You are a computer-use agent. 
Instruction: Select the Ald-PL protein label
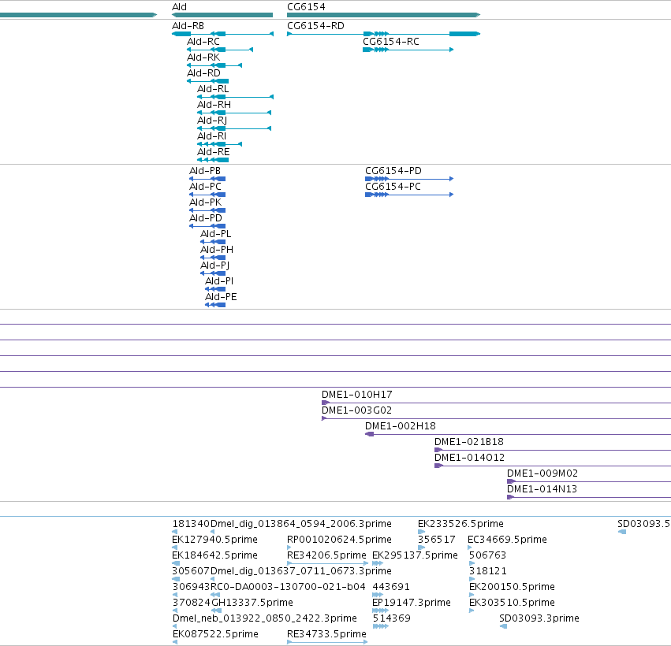point(216,234)
